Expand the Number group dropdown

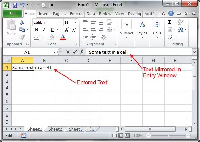pyautogui.click(x=126, y=38)
